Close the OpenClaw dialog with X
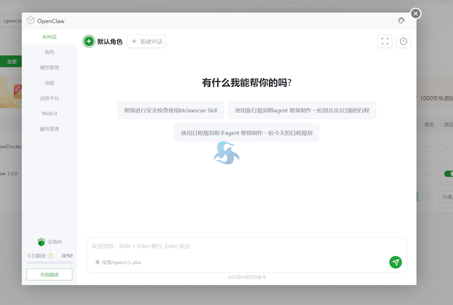 point(416,14)
